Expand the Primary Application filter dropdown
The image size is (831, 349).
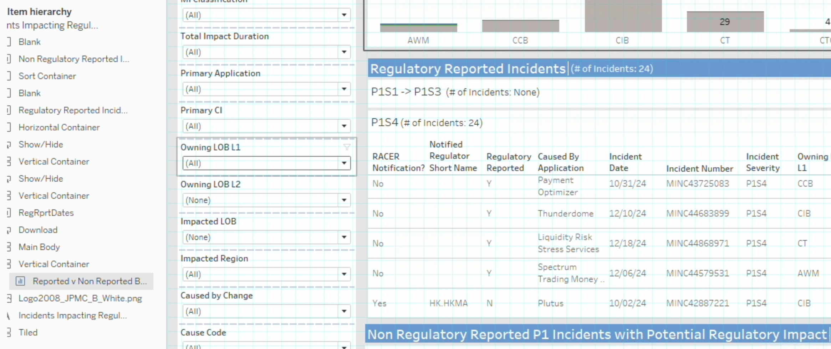pos(266,89)
